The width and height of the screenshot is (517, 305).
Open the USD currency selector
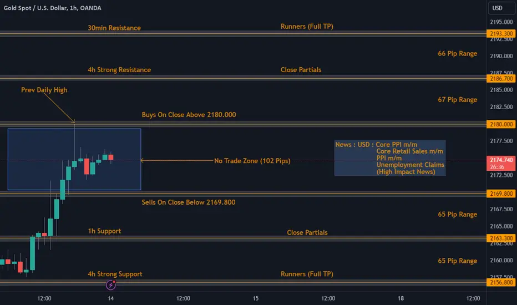click(501, 8)
